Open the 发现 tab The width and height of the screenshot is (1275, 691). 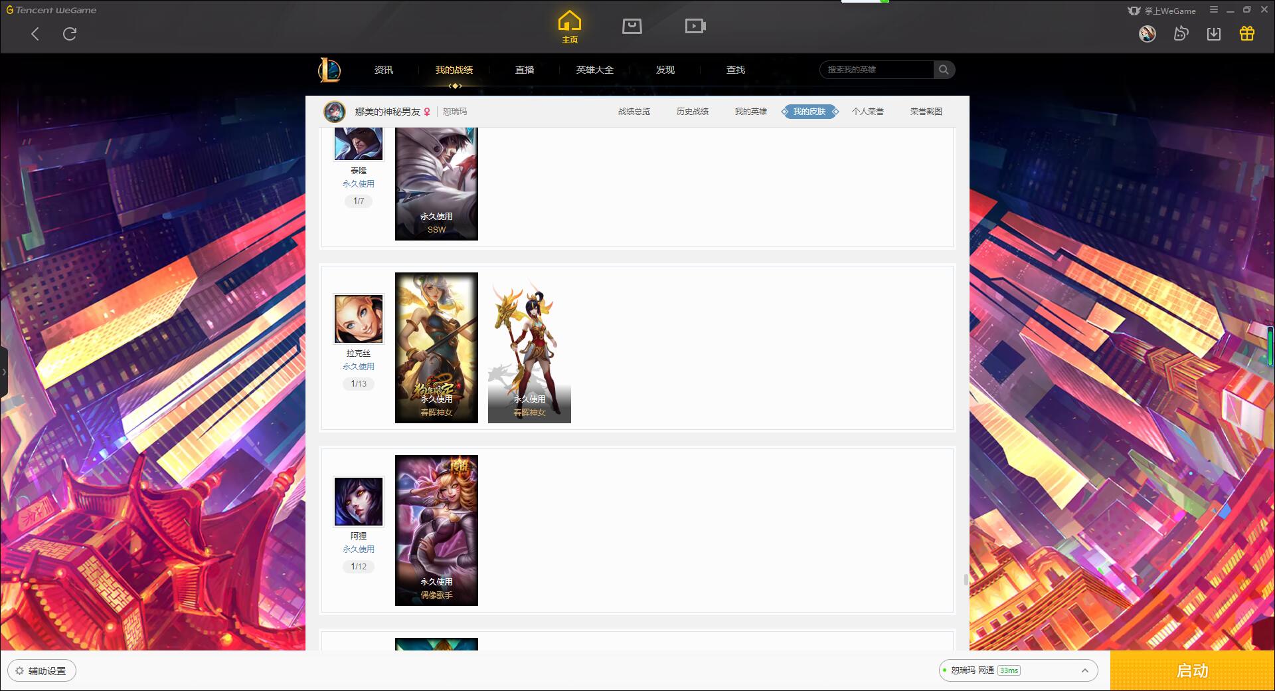(x=665, y=70)
